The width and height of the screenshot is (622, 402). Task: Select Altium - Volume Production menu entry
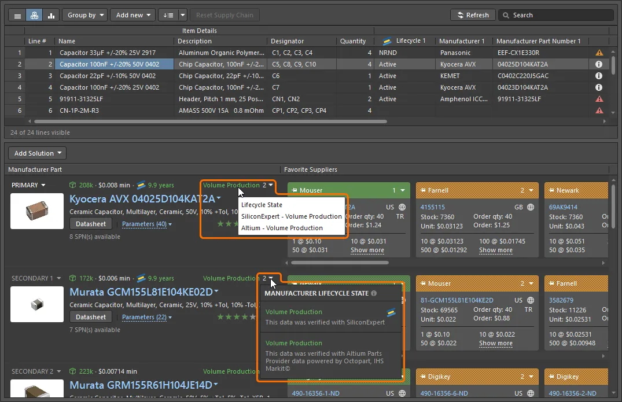[x=282, y=228]
